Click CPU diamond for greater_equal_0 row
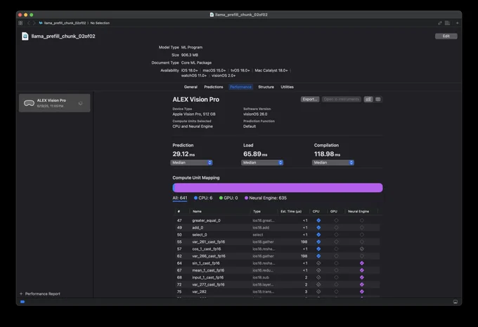Image resolution: width=478 pixels, height=327 pixels. tap(318, 220)
